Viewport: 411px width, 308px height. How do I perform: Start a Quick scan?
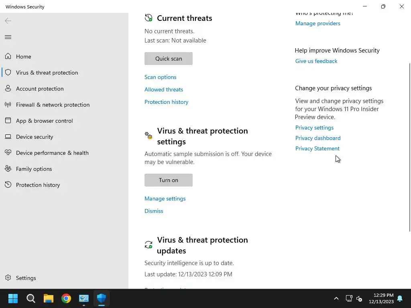169,59
